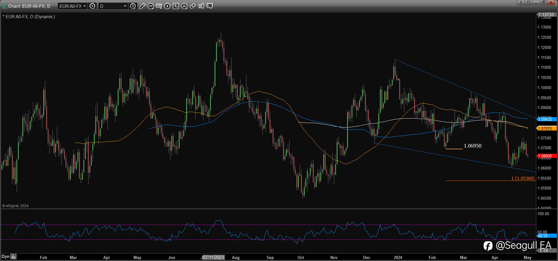Viewport: 558px width, 261px height.
Task: Click the eSignal, 2024 copyright text
Action: coord(15,206)
